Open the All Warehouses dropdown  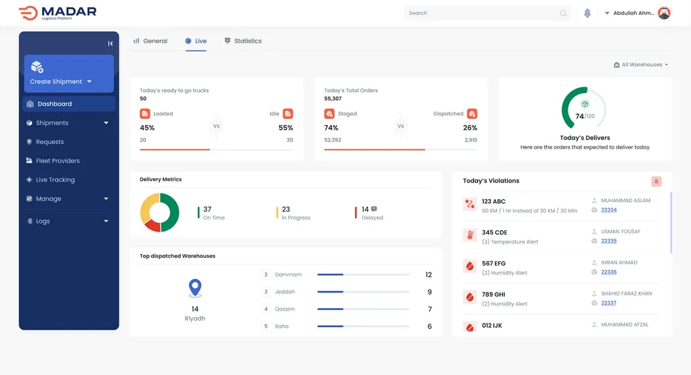[640, 65]
